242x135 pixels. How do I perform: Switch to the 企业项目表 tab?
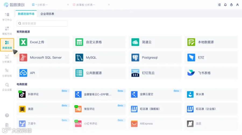pyautogui.click(x=47, y=14)
